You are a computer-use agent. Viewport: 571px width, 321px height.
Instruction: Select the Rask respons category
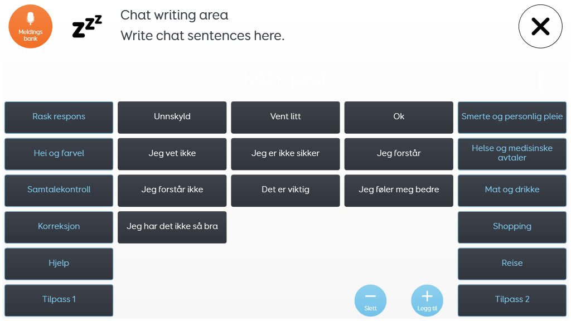59,118
